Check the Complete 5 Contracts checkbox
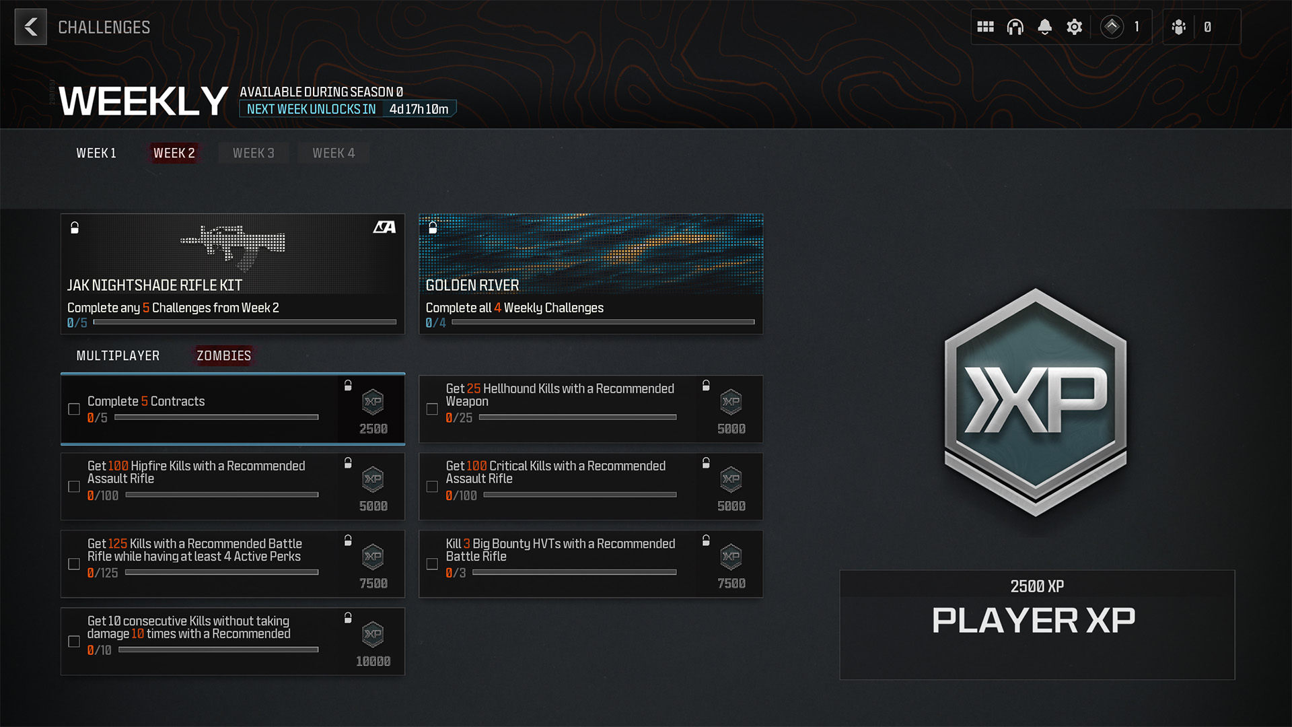 (73, 409)
